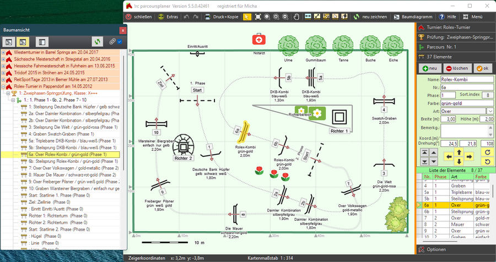Open the Optionen panel at bottom right
This screenshot has height=262, width=496.
456,249
